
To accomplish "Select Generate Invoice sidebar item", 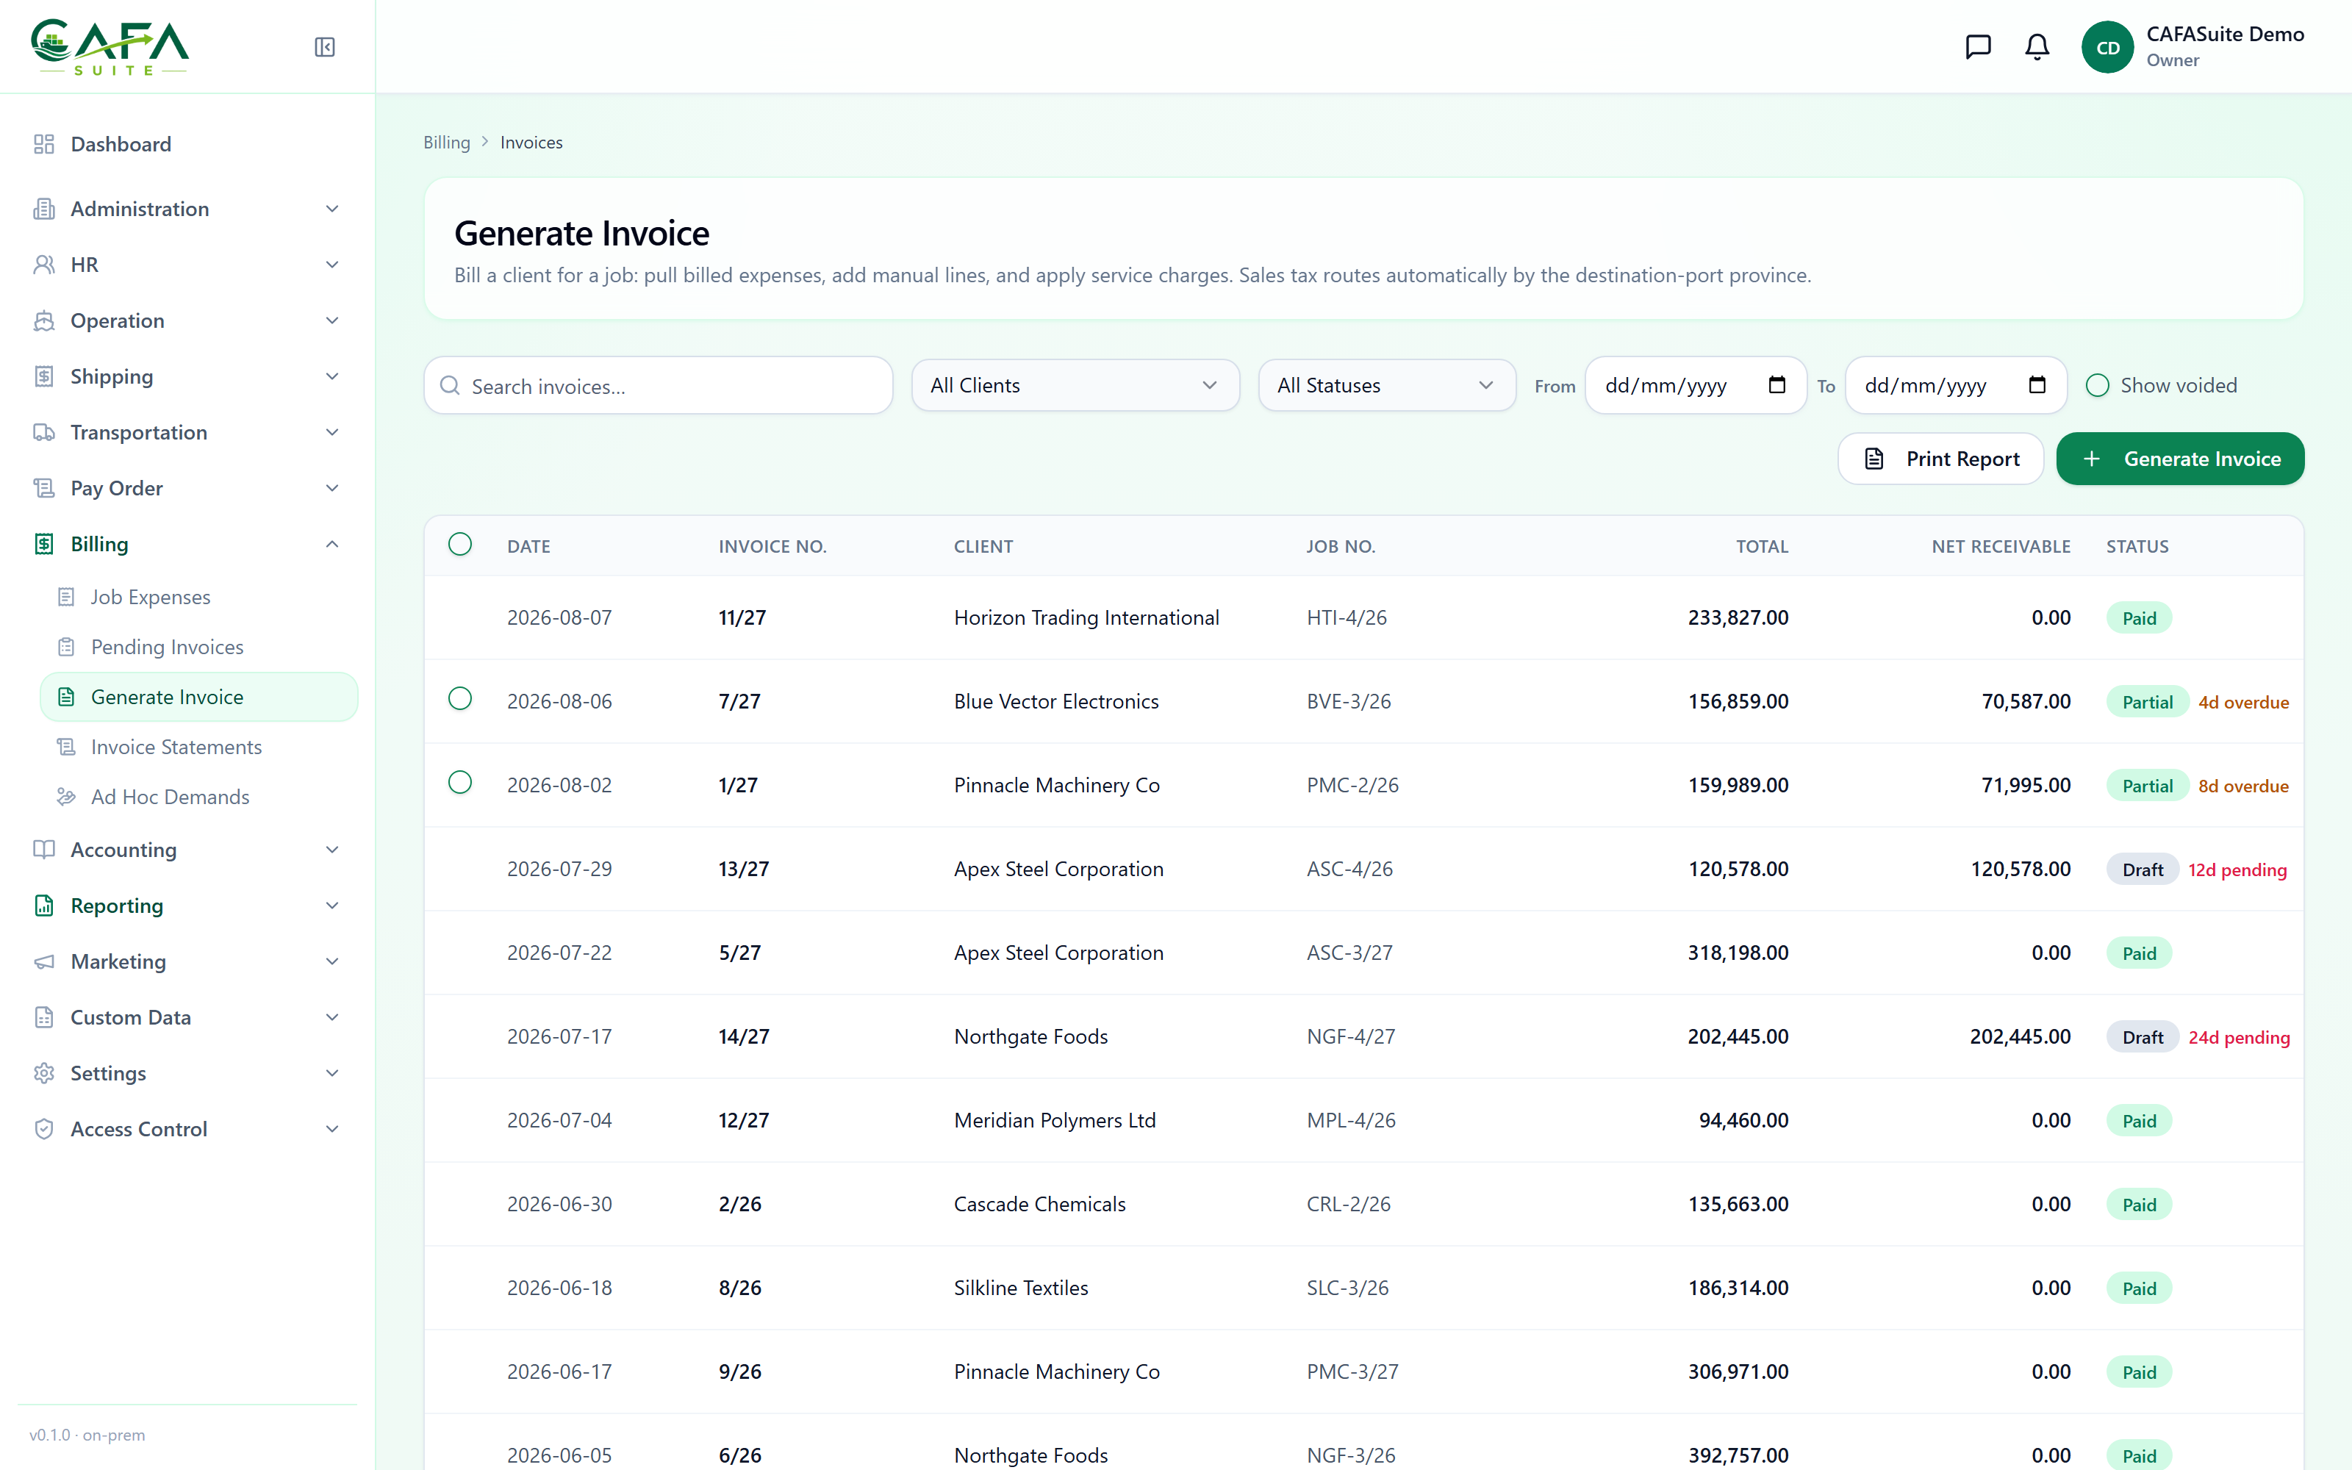I will 199,697.
